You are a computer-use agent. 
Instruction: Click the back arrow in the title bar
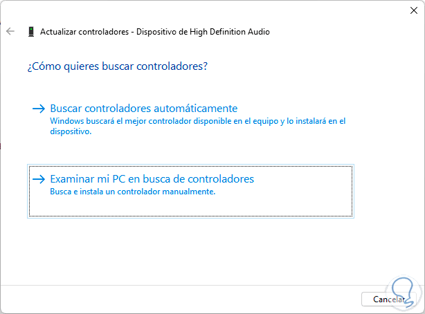[10, 31]
